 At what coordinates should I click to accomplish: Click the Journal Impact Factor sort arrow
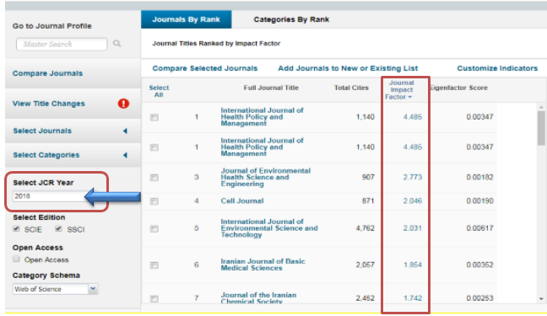point(410,97)
